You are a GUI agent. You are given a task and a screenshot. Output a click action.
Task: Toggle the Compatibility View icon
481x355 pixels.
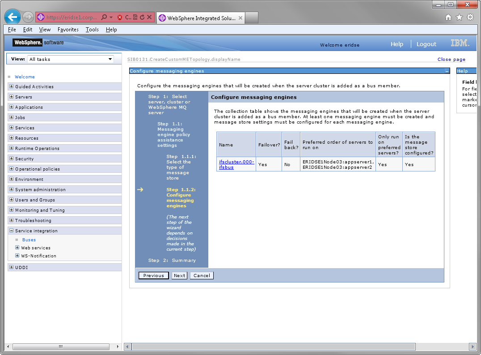(135, 17)
